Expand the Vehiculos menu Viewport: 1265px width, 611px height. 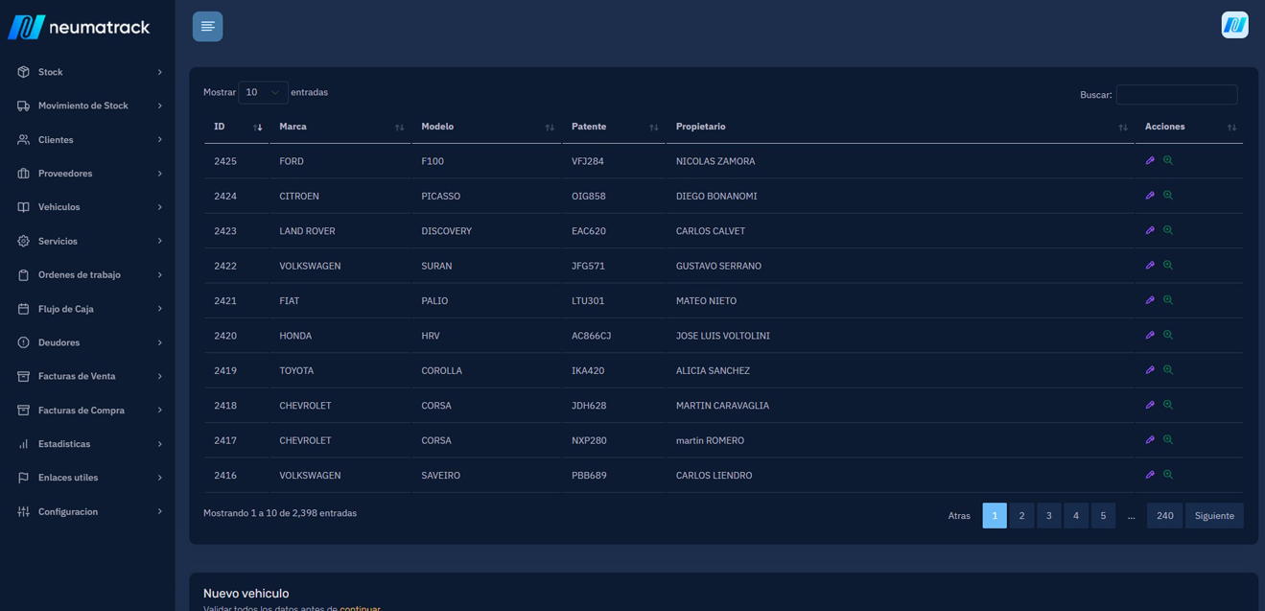(89, 207)
